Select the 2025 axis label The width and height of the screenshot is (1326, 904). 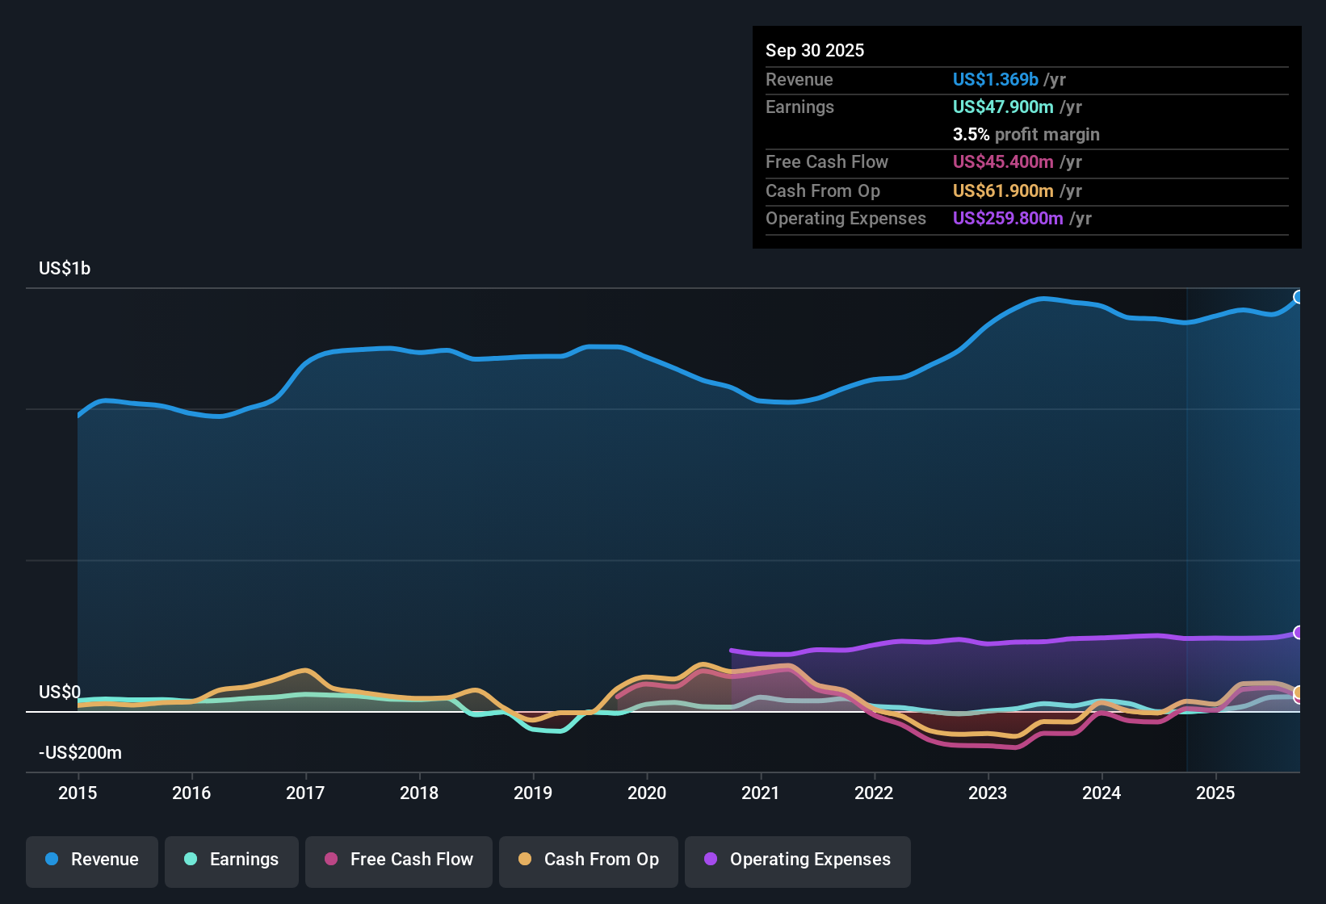click(1216, 793)
